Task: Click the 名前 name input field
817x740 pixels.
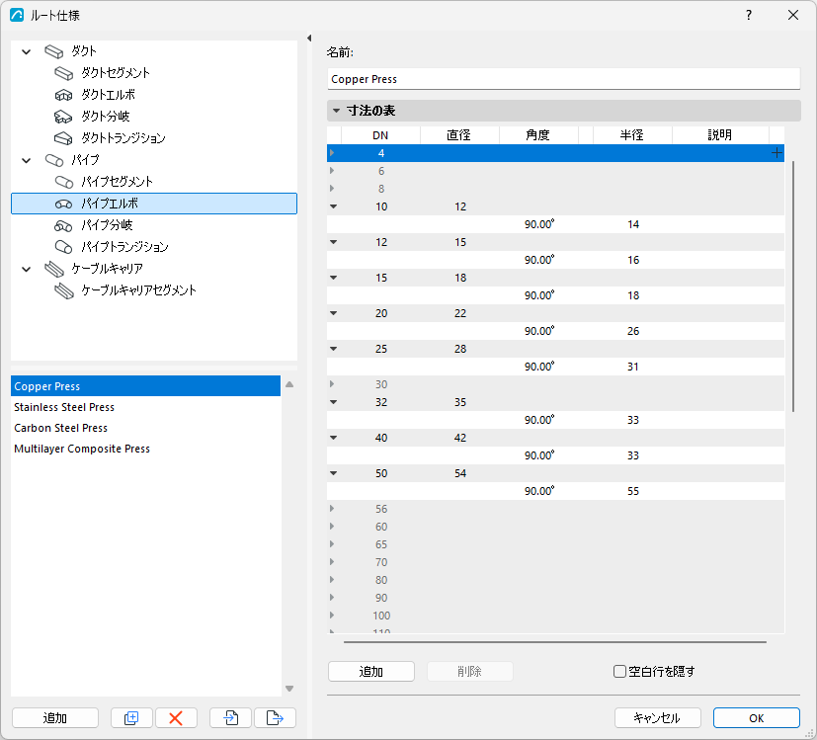Action: coord(563,79)
